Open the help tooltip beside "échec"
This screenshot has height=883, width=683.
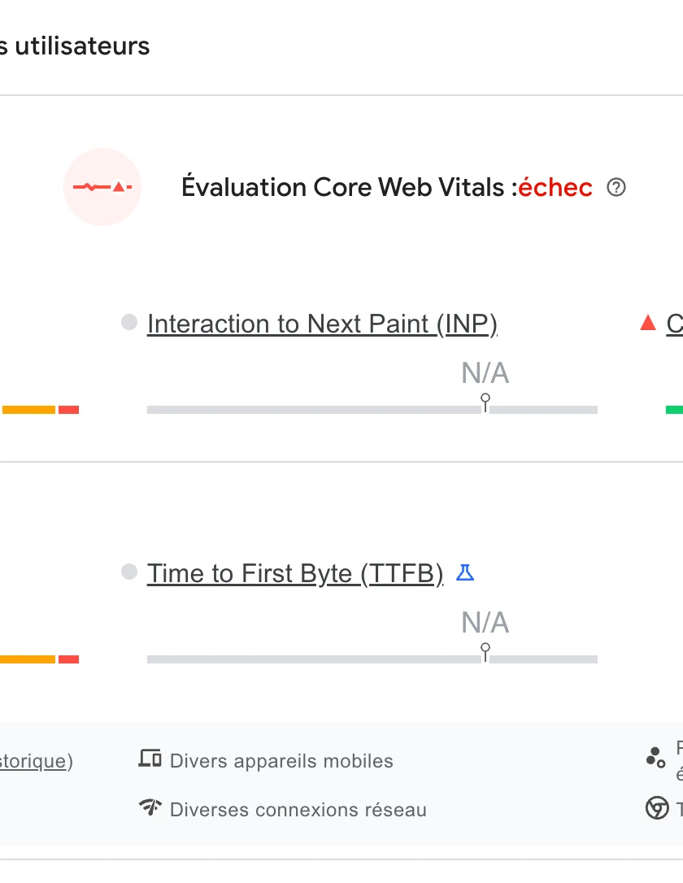coord(616,188)
